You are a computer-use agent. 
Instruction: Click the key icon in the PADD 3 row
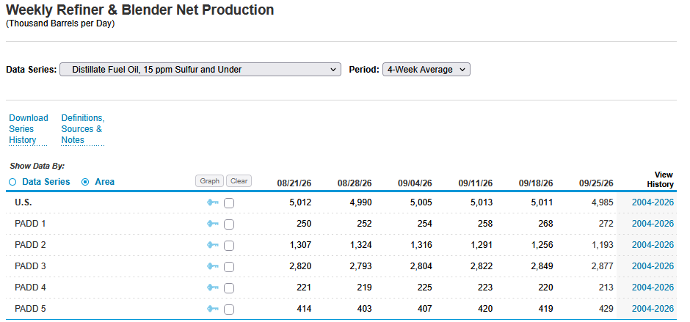pyautogui.click(x=213, y=266)
